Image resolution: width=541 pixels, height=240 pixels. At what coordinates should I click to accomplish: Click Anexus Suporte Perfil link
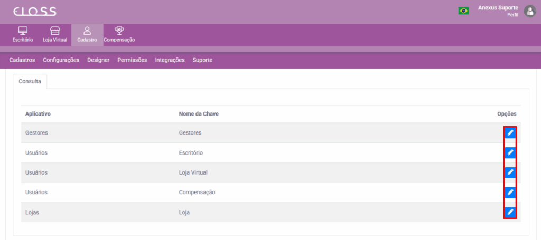click(498, 11)
